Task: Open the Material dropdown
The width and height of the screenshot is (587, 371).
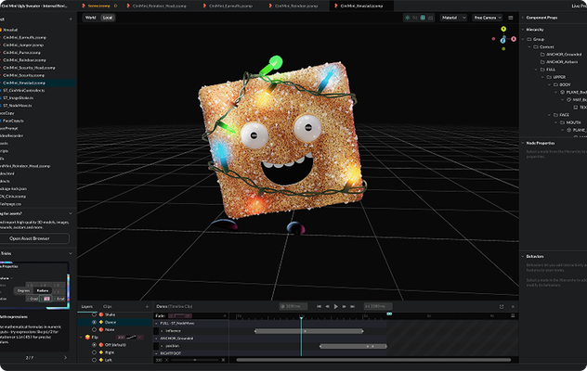Action: pyautogui.click(x=454, y=18)
